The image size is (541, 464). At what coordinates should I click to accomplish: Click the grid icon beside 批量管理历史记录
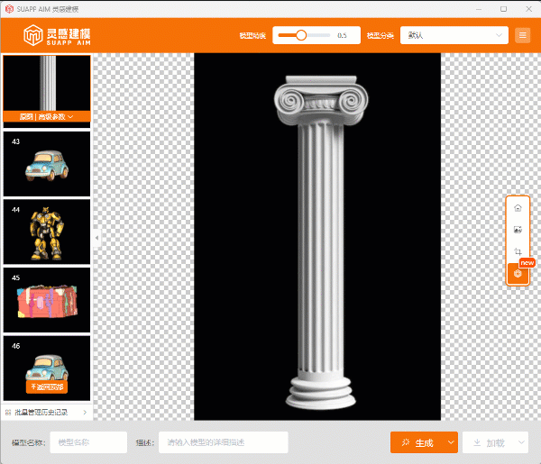[9, 412]
